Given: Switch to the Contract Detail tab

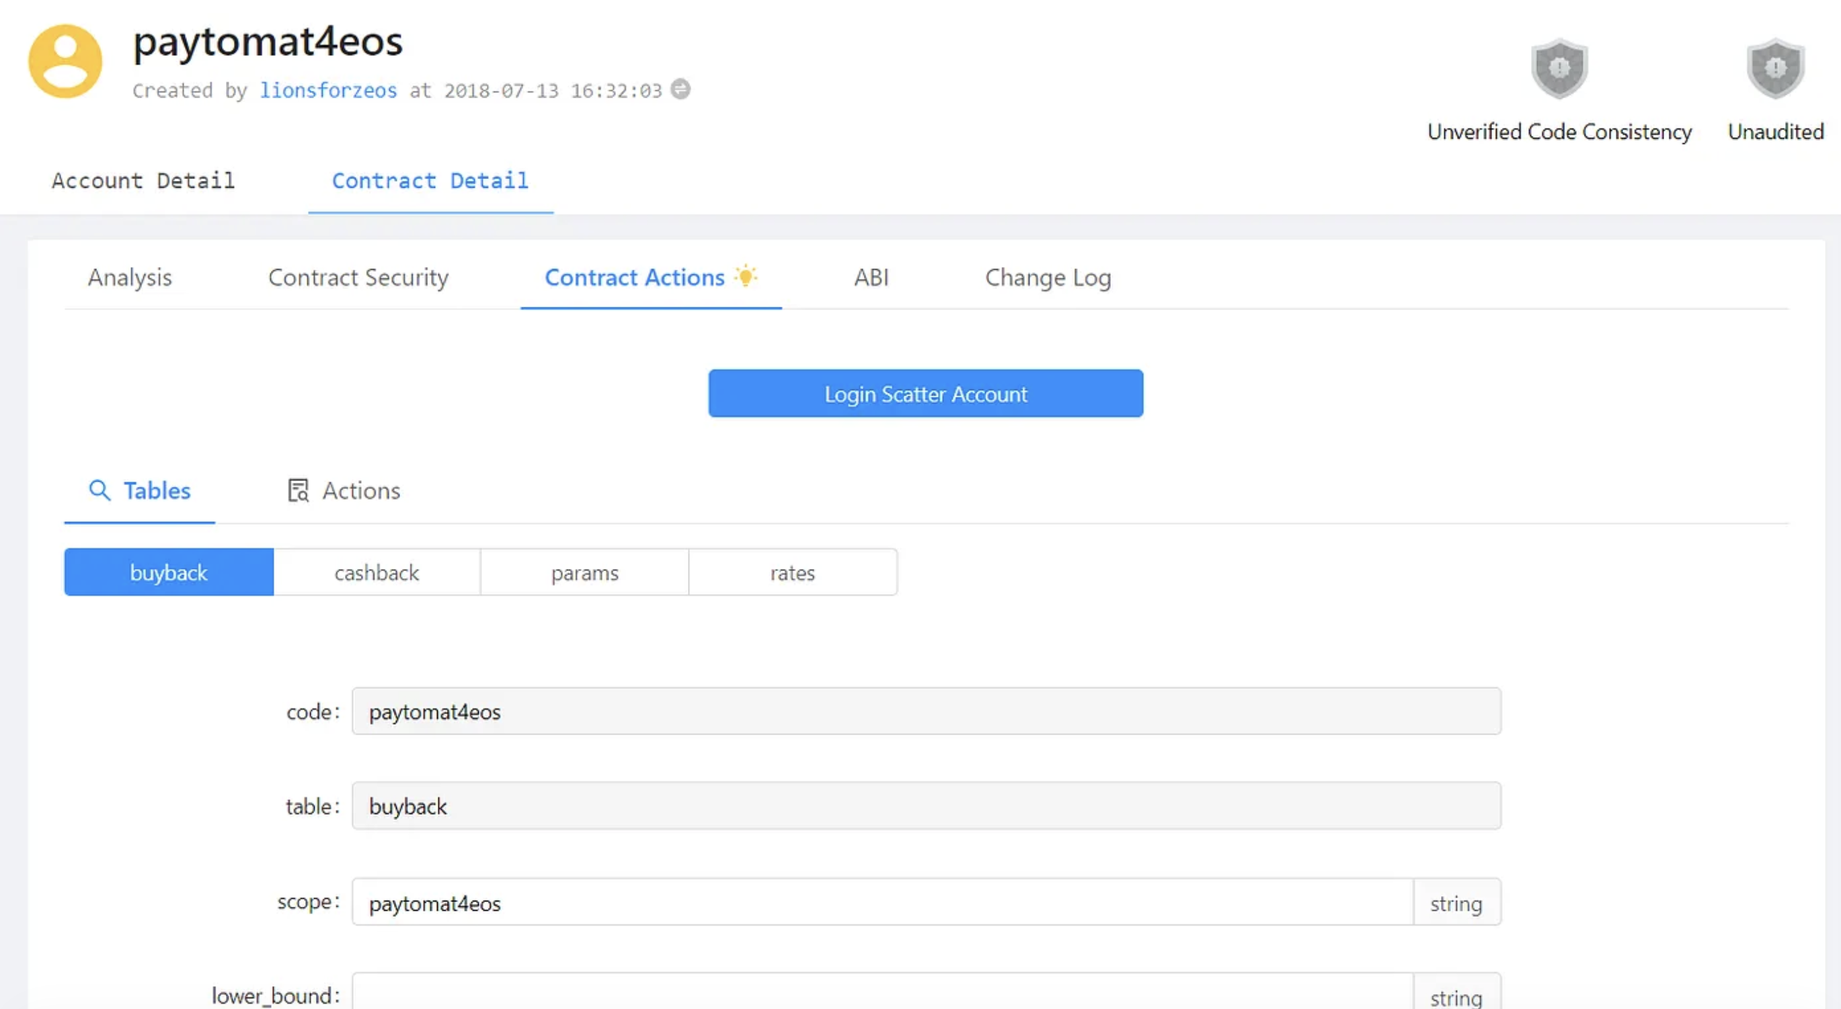Looking at the screenshot, I should click(x=430, y=180).
